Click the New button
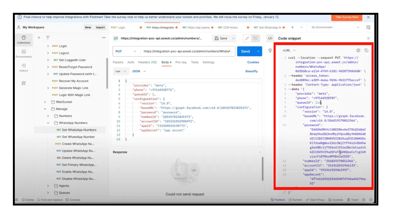Image resolution: width=395 pixels, height=214 pixels. (x=88, y=27)
